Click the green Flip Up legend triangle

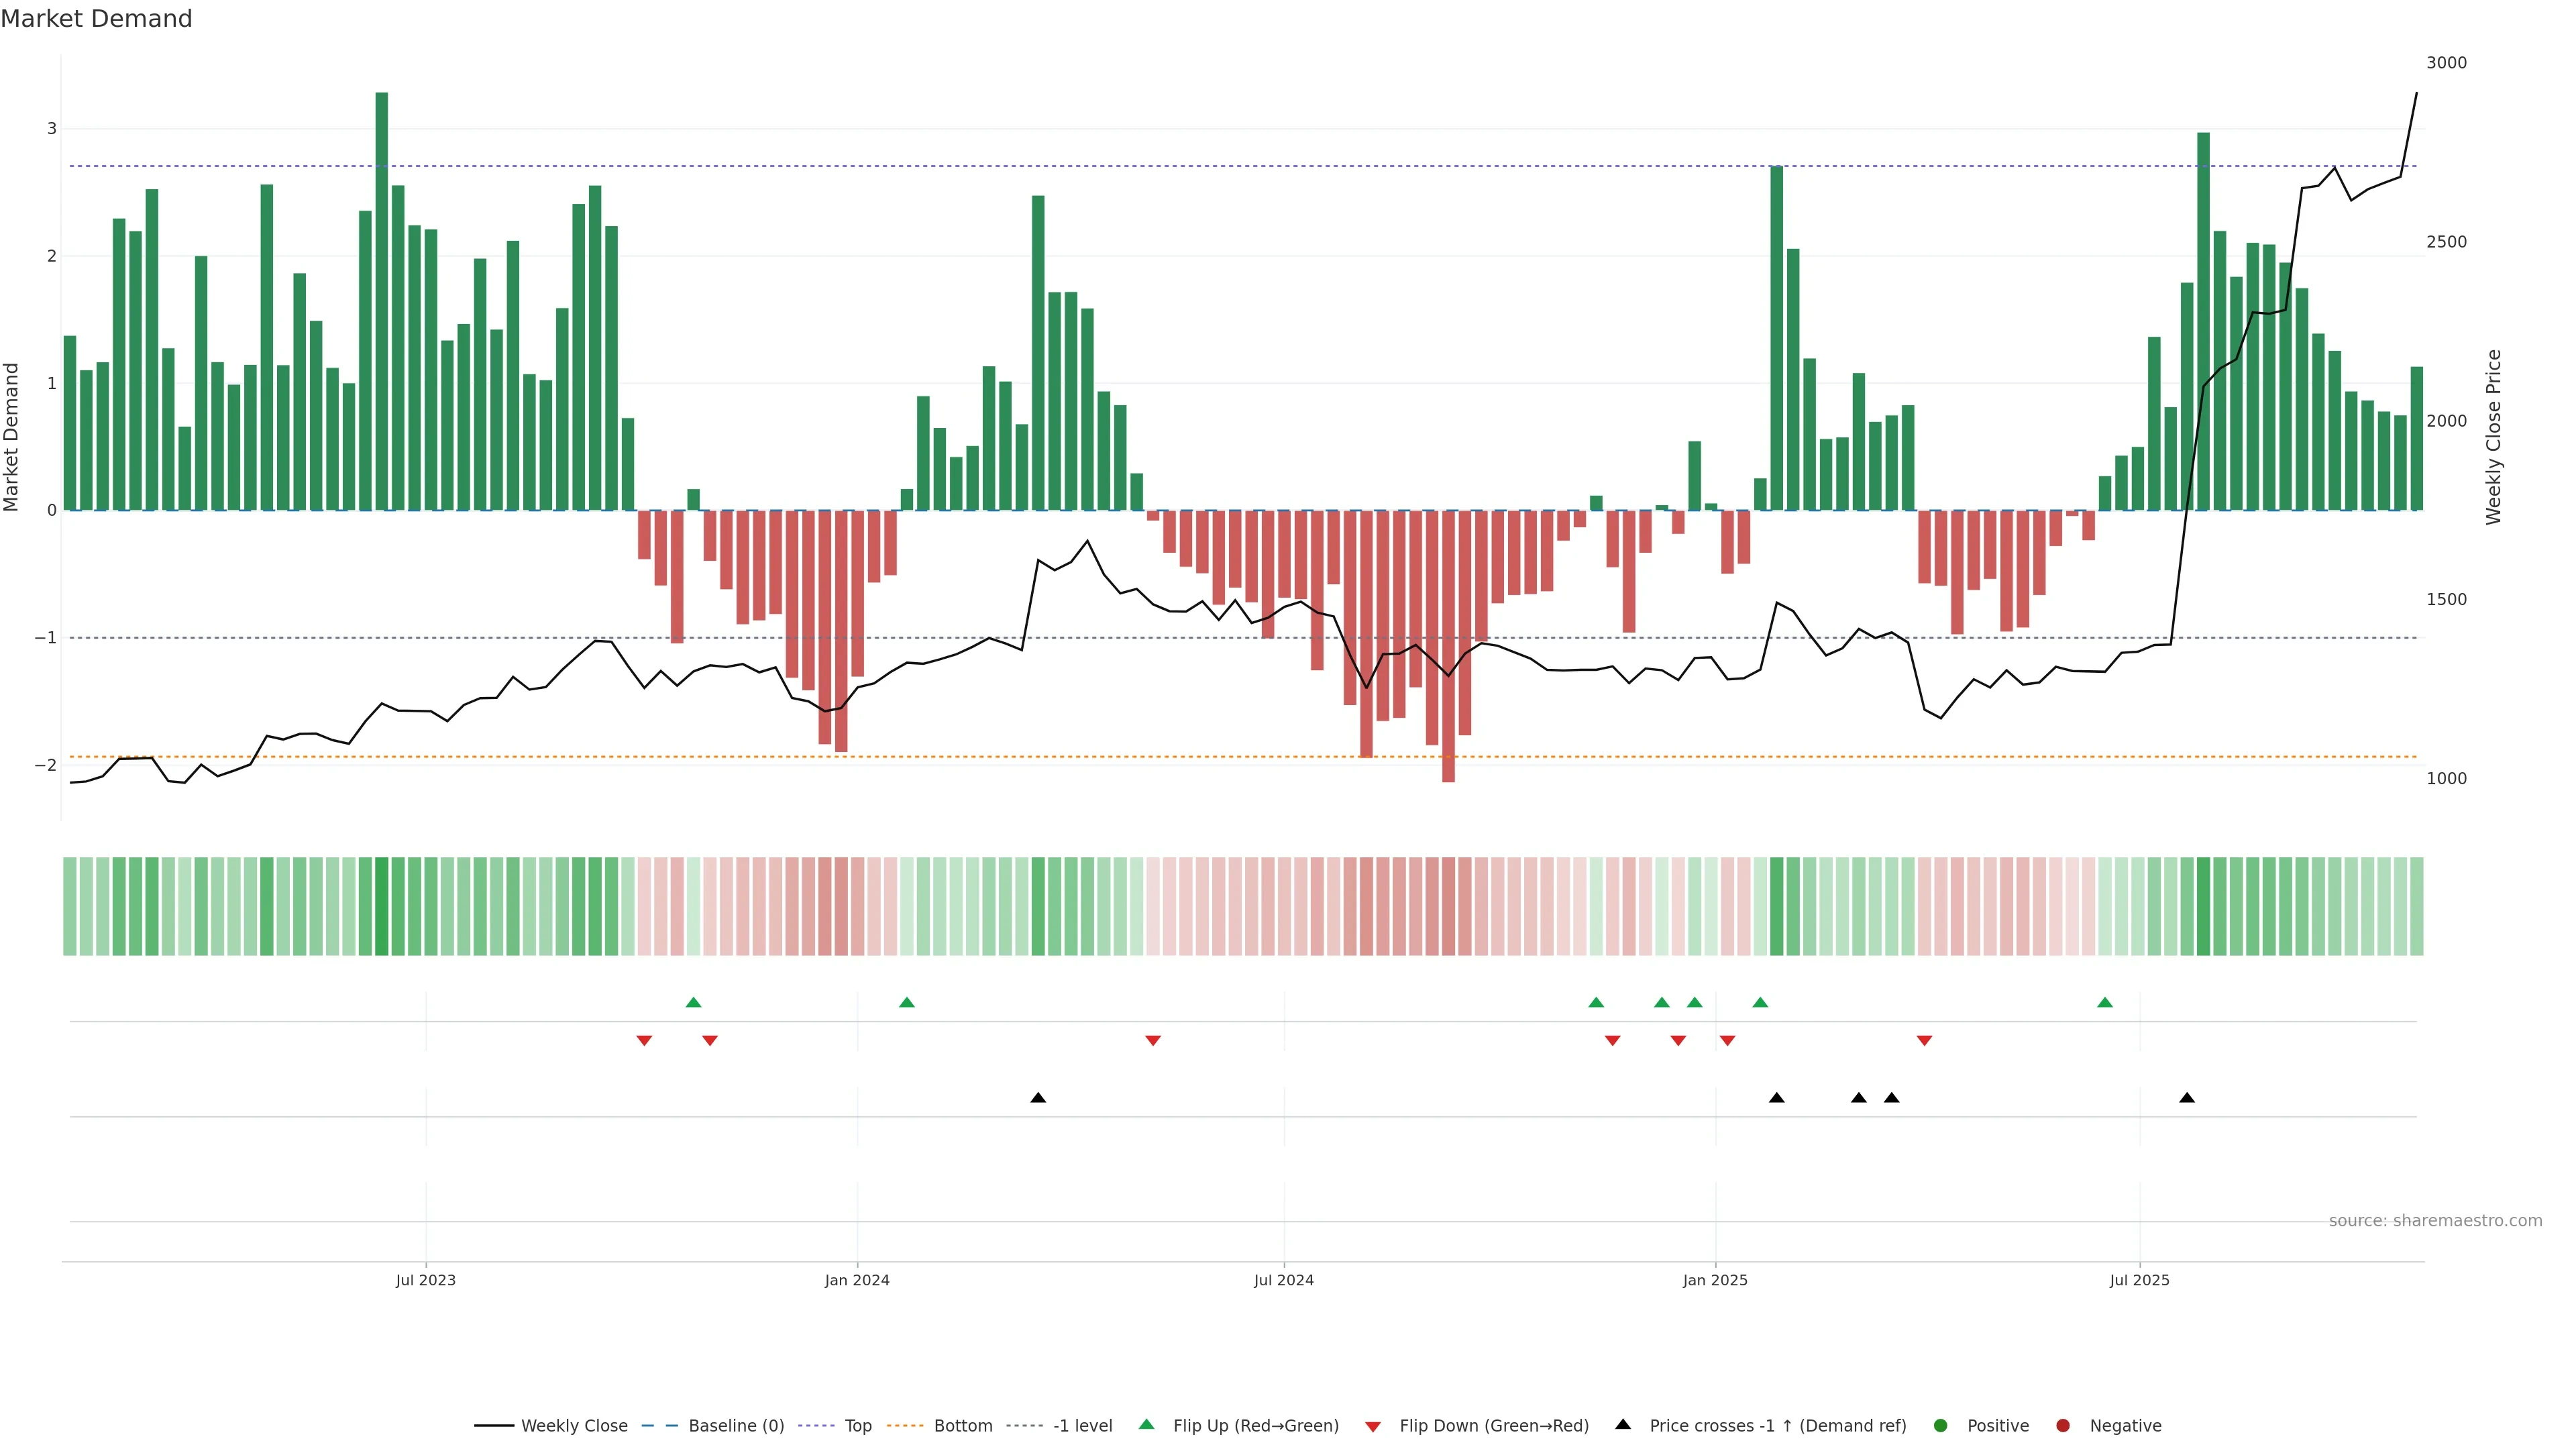[x=1146, y=1425]
